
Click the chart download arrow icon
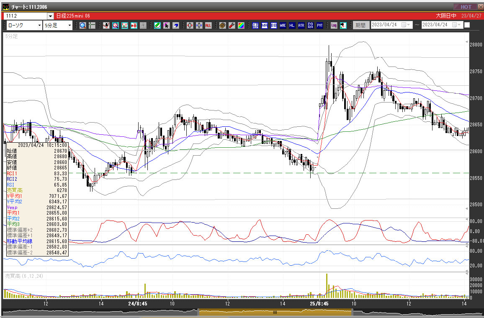pos(106,25)
